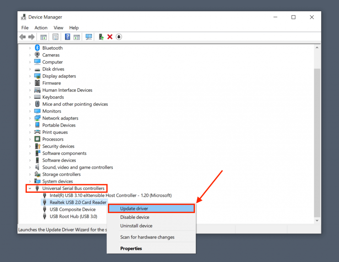The height and width of the screenshot is (262, 339).
Task: Open the Action menu
Action: click(x=41, y=28)
